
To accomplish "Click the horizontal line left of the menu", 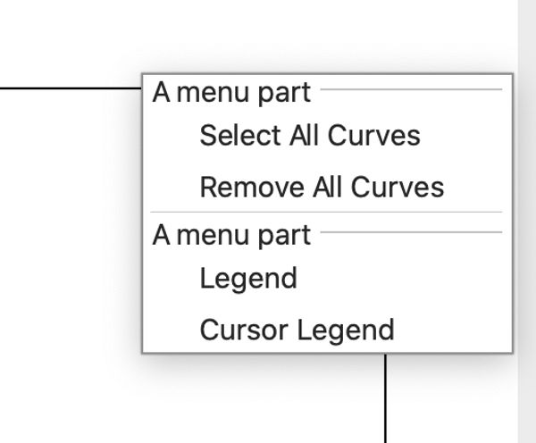I will click(71, 88).
